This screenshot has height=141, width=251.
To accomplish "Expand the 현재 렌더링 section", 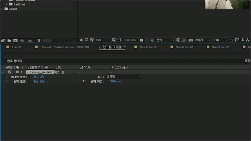I will 4,61.
